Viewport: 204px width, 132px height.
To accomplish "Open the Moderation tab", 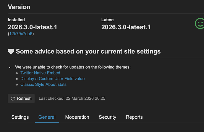I will click(x=77, y=117).
